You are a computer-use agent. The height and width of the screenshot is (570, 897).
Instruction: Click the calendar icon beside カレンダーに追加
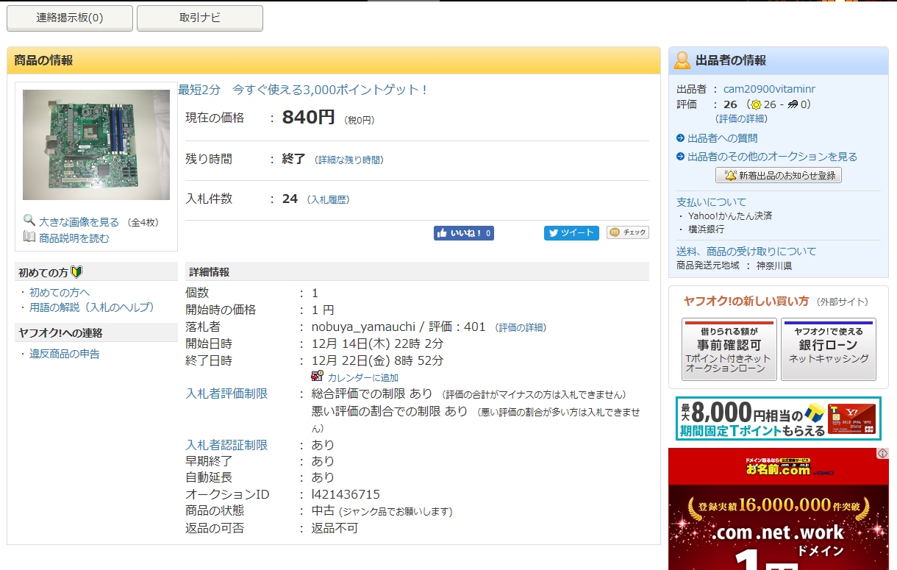(x=318, y=377)
